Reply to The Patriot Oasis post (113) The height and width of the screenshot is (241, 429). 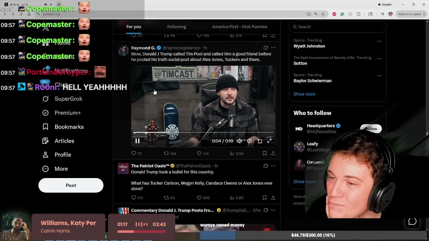[137, 198]
